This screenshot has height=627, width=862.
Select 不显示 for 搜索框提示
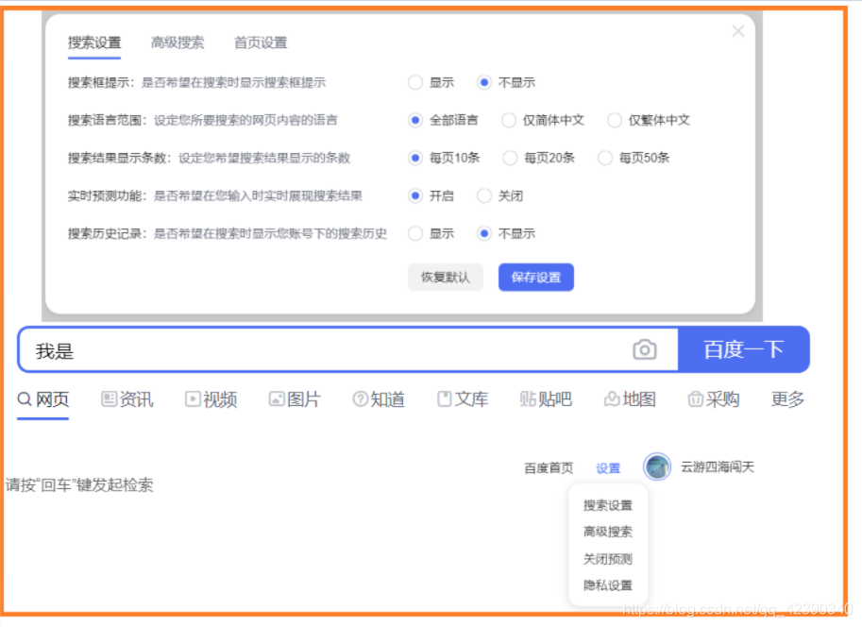pos(483,82)
